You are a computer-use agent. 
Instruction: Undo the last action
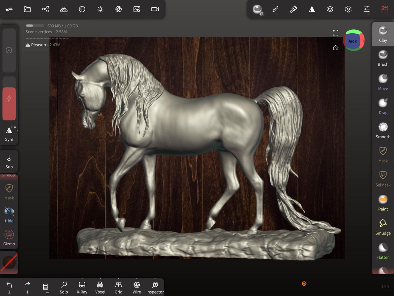(9, 288)
